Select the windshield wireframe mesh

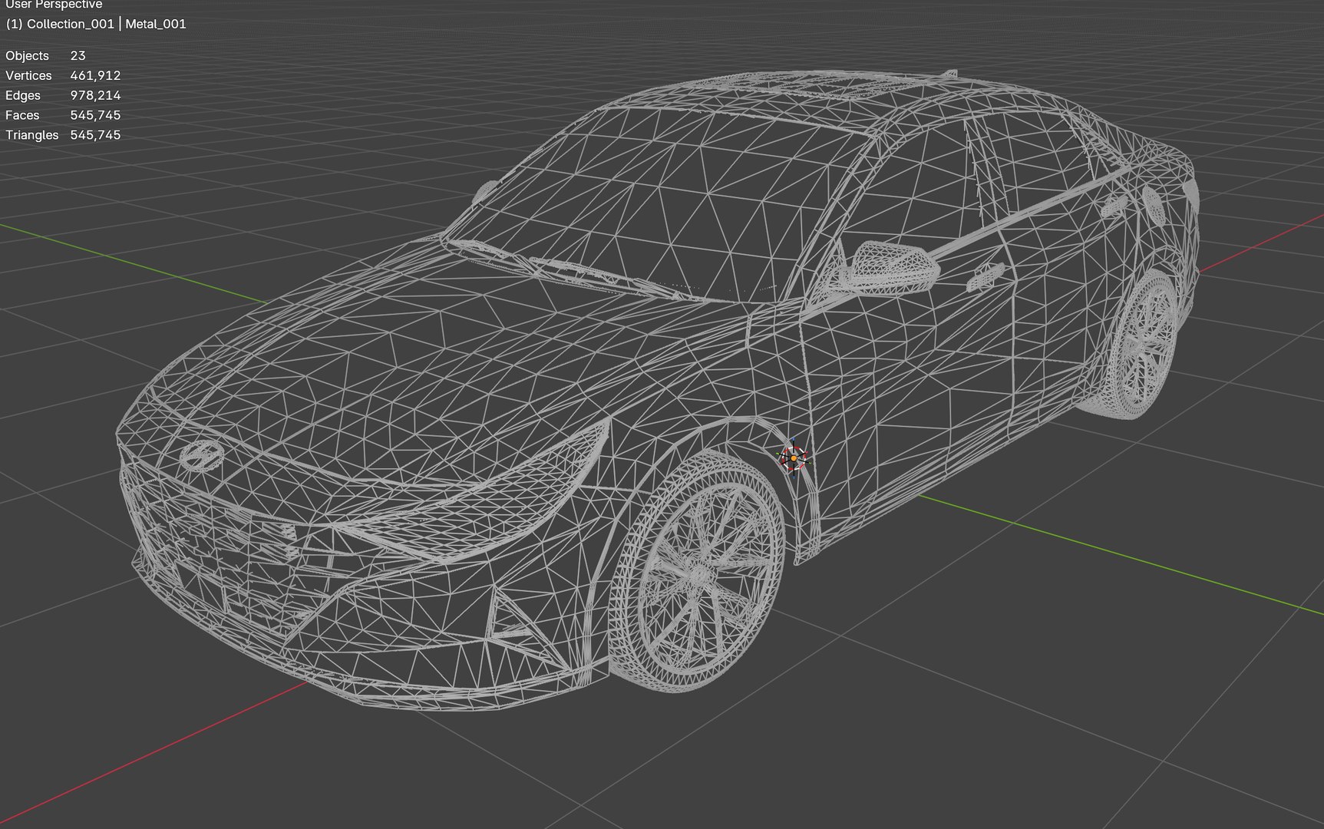660,203
